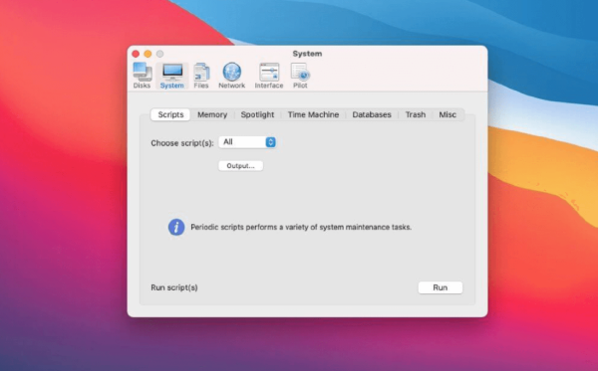Click the Output... button

point(240,165)
